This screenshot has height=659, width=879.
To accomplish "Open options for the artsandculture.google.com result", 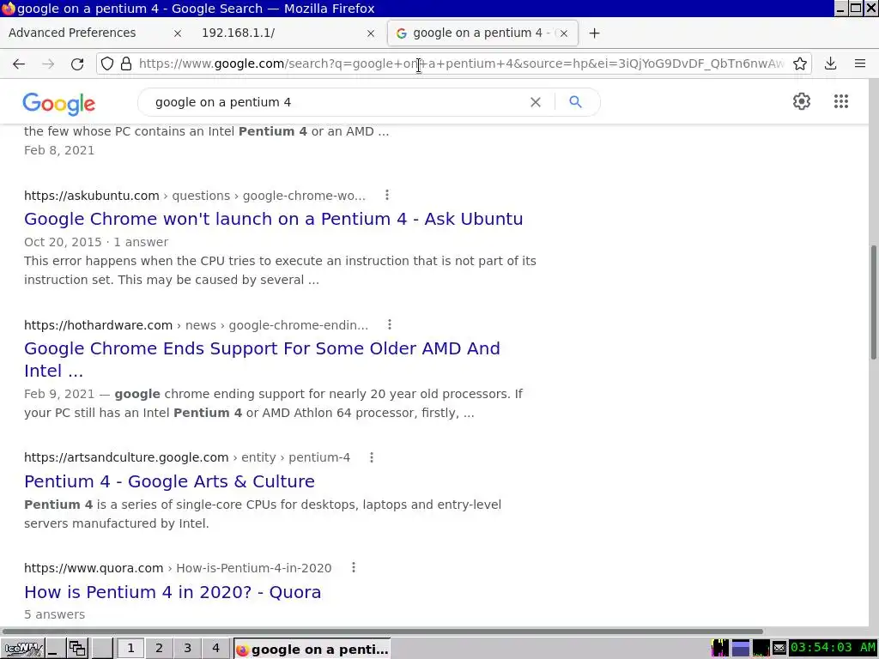I will point(372,457).
